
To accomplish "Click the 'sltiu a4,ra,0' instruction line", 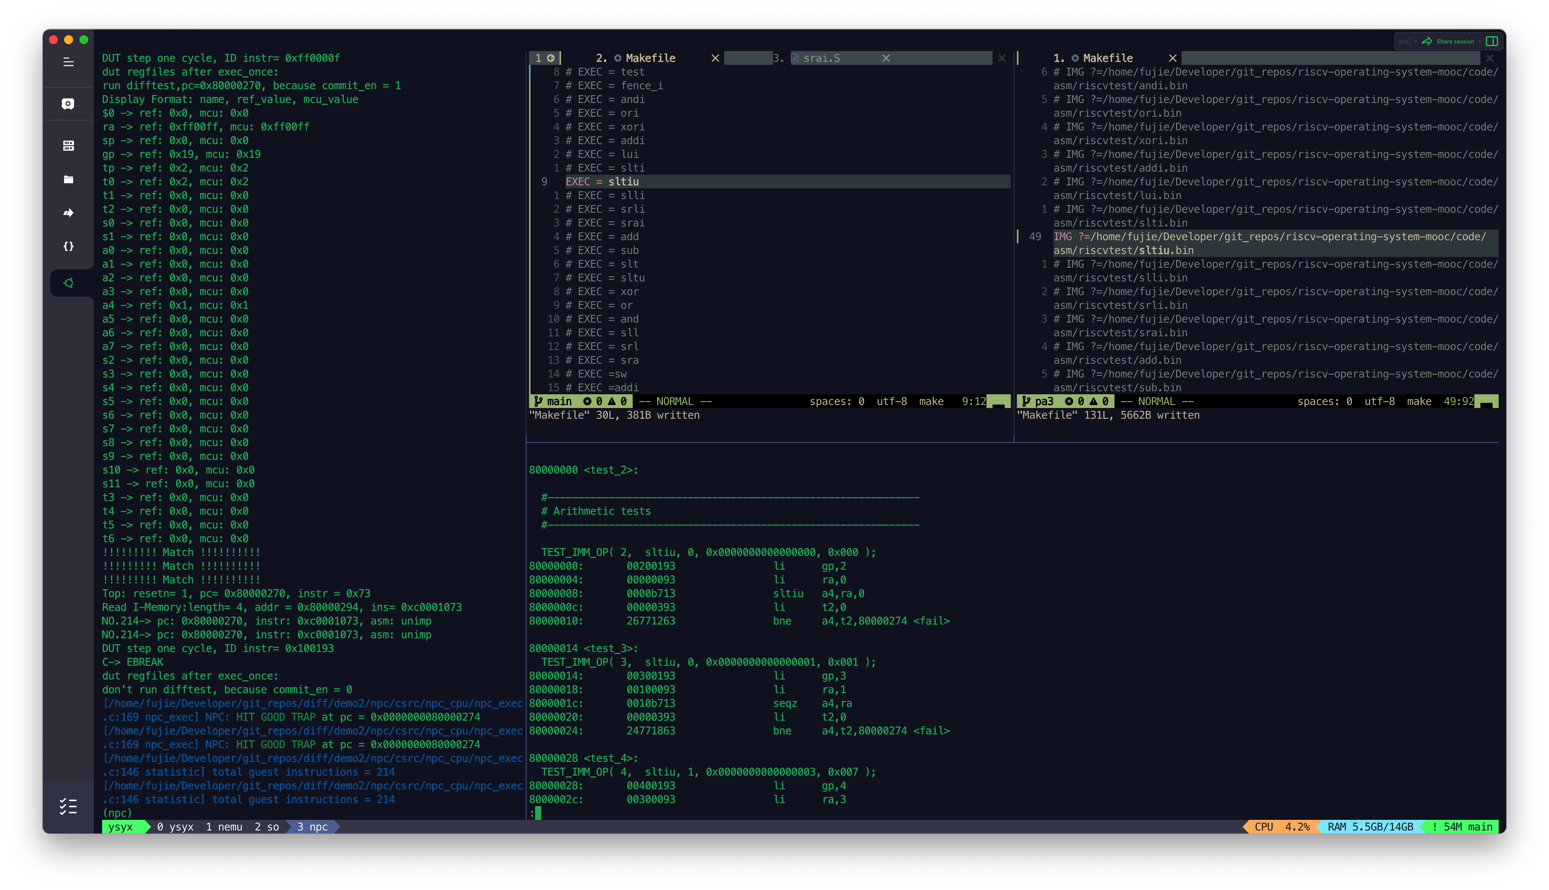I will pos(696,593).
